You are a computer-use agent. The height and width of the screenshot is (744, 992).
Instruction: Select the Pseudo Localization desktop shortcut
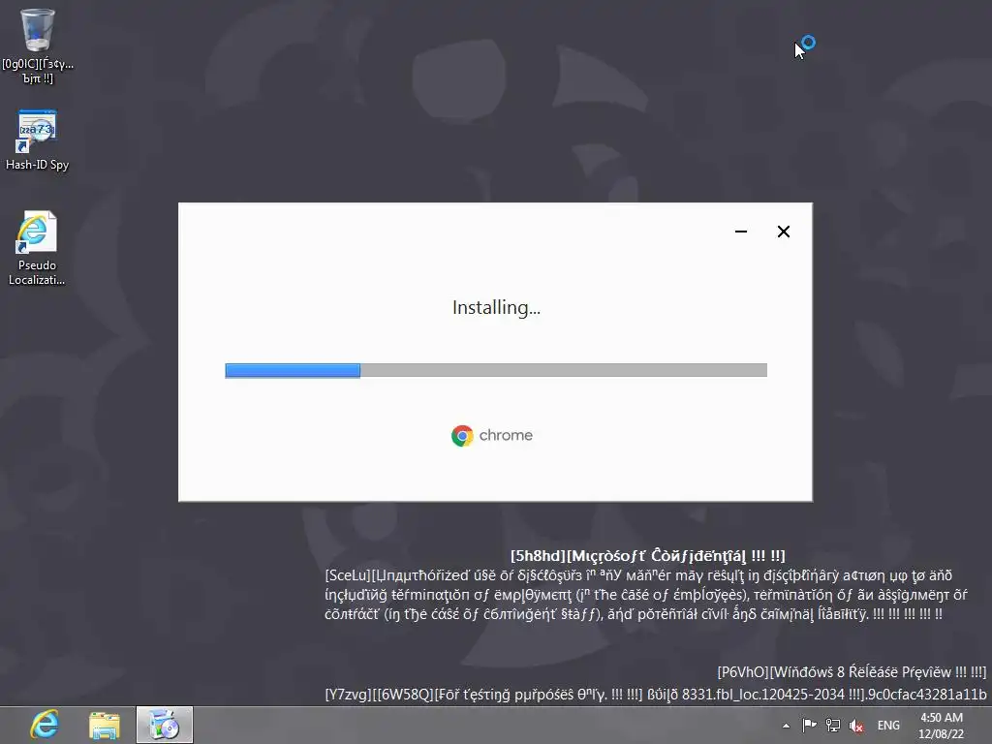[x=37, y=248]
